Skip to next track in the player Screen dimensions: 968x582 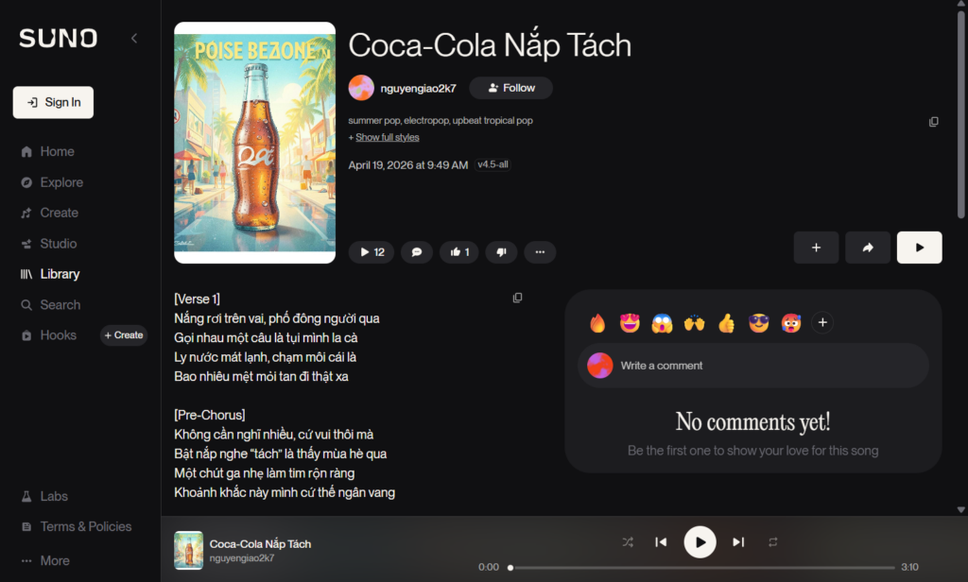[x=738, y=542]
